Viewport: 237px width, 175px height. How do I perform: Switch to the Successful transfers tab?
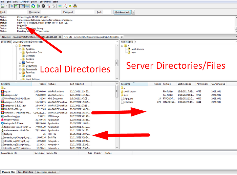tap(46, 172)
